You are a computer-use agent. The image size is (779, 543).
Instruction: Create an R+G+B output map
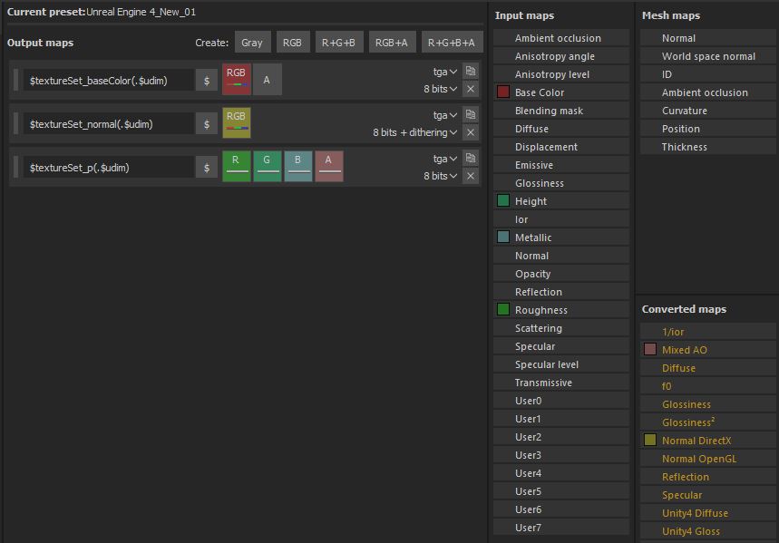(x=339, y=43)
